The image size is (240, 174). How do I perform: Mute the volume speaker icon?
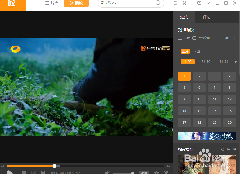pos(107,173)
